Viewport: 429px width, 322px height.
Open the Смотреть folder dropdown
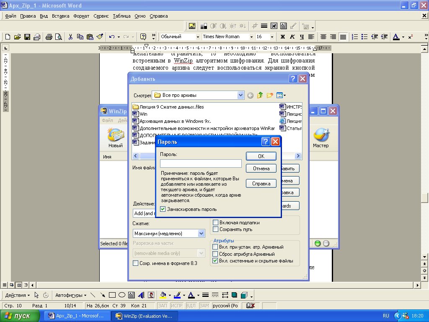point(240,95)
